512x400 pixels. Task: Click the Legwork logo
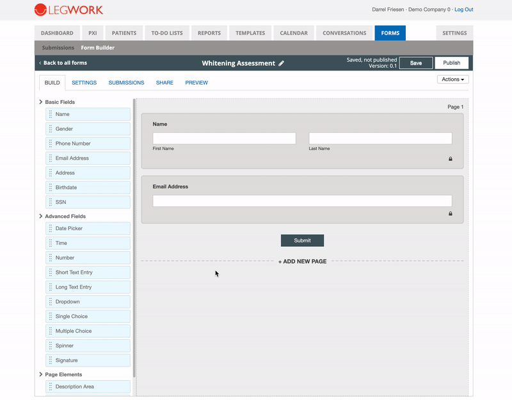tap(68, 10)
